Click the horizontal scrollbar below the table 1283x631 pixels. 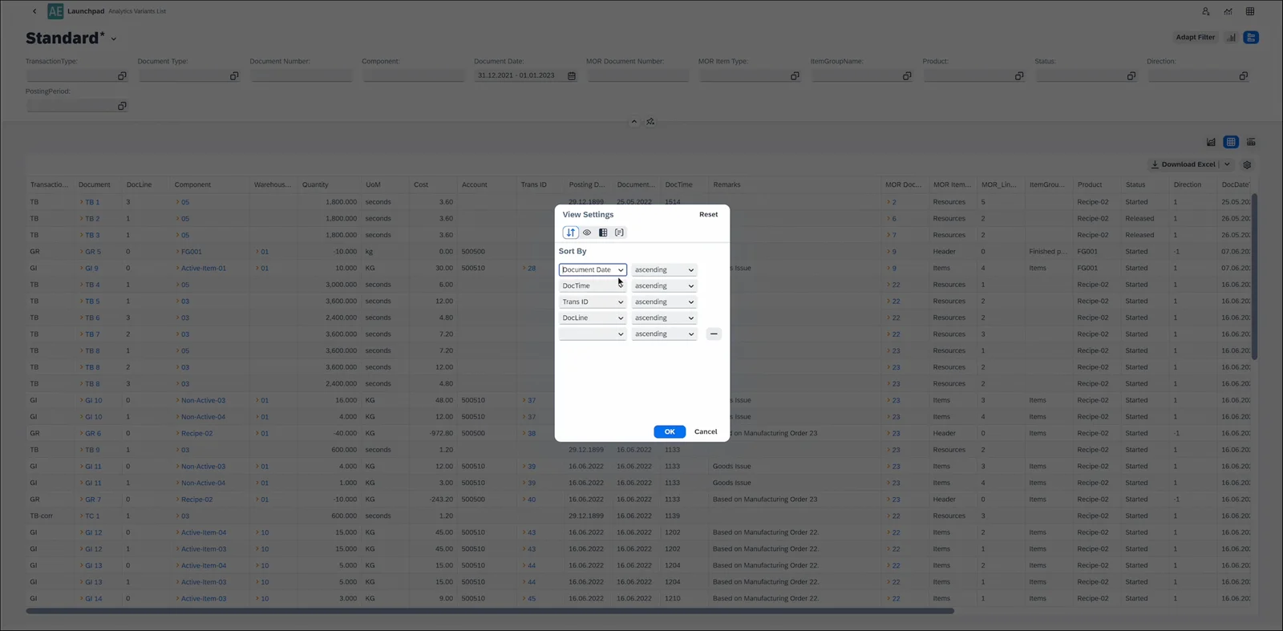pos(490,611)
